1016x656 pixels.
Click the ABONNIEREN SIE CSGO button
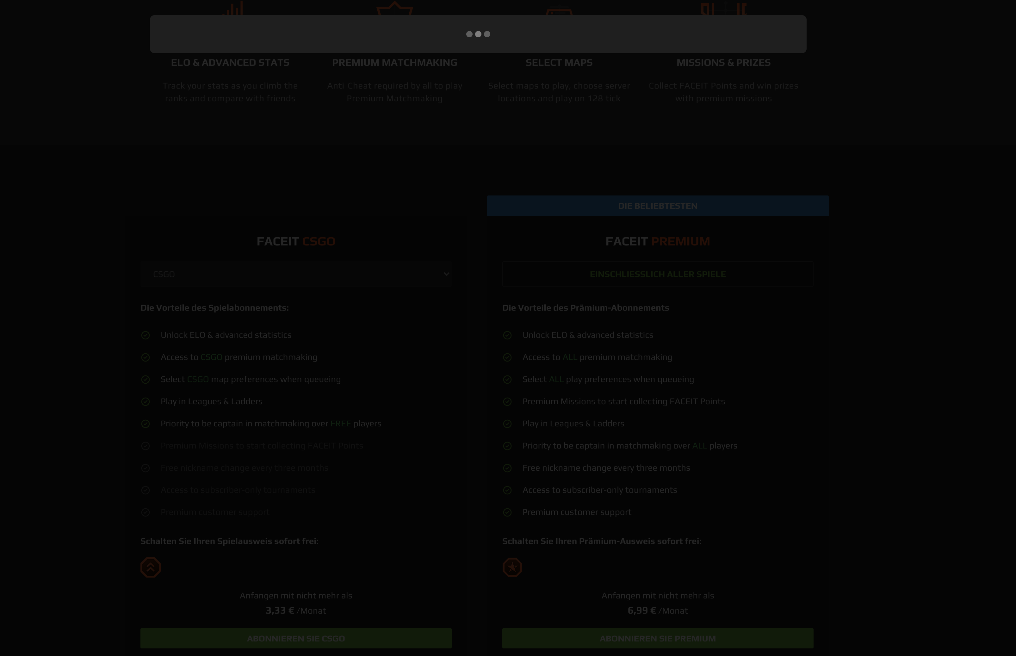[296, 638]
